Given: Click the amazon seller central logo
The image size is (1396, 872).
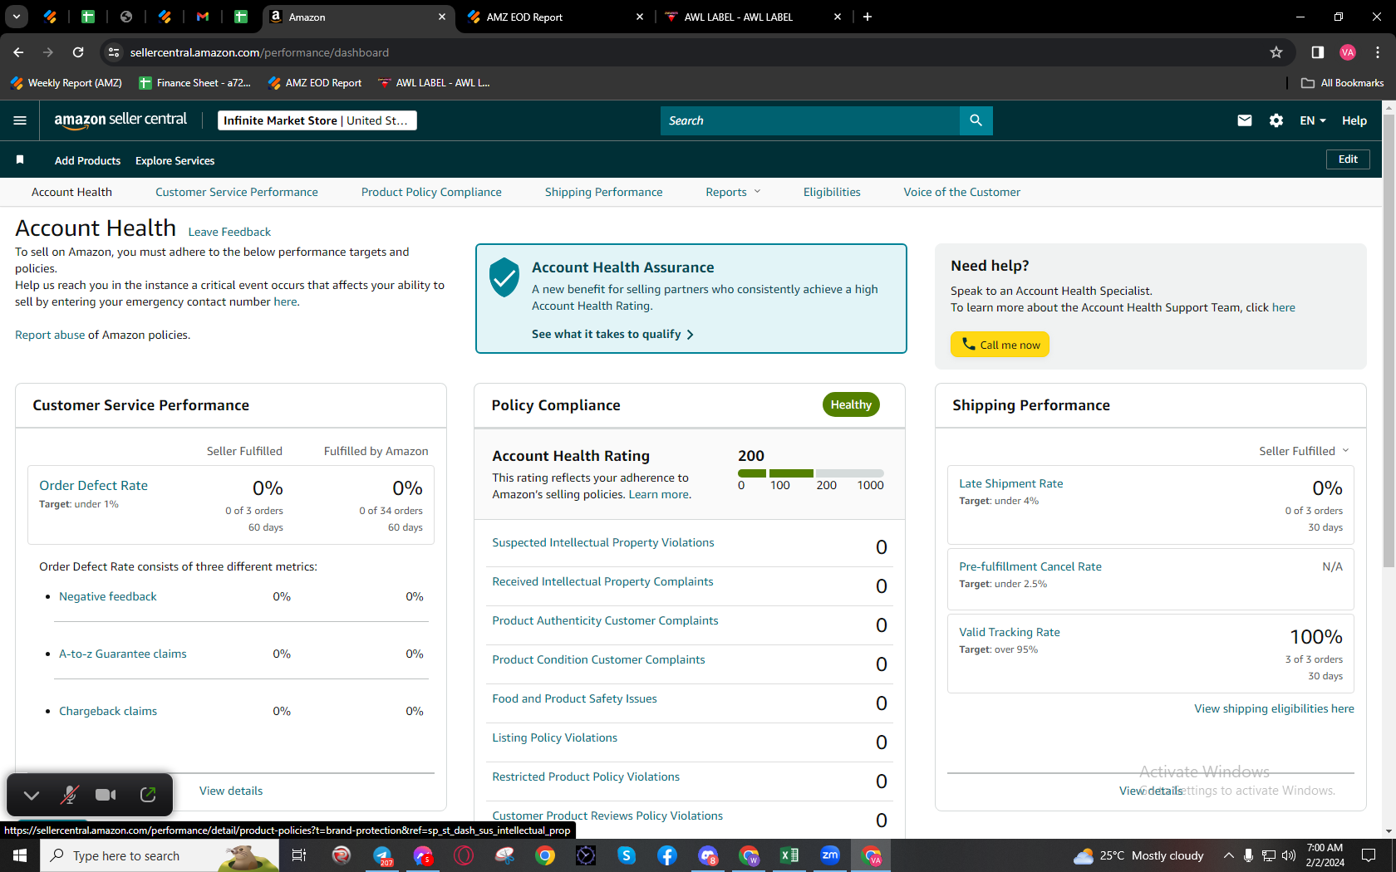Looking at the screenshot, I should click(x=120, y=120).
